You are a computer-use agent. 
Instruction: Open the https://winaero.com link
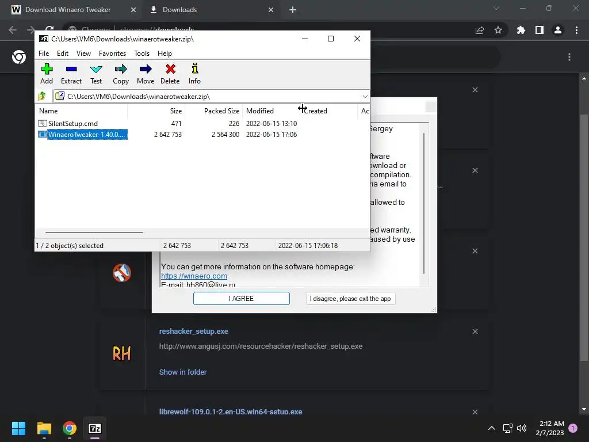194,276
